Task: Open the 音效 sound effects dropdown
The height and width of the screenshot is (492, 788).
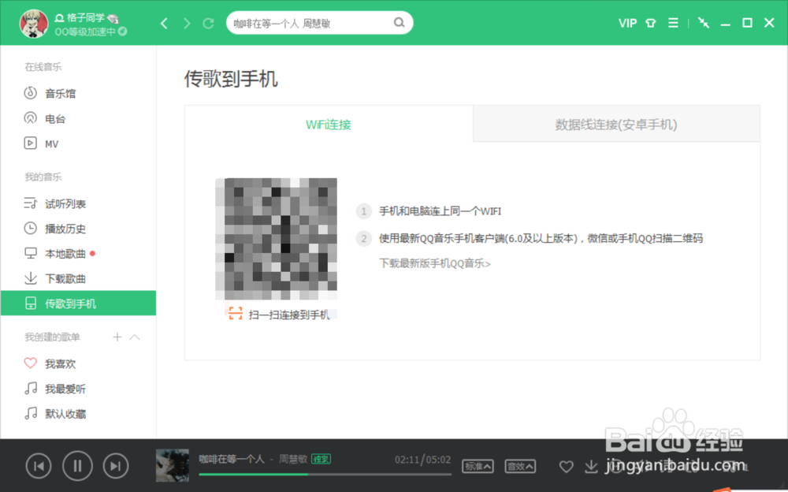Action: [520, 466]
